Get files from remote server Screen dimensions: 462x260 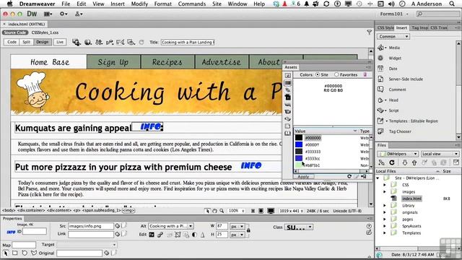click(x=405, y=162)
